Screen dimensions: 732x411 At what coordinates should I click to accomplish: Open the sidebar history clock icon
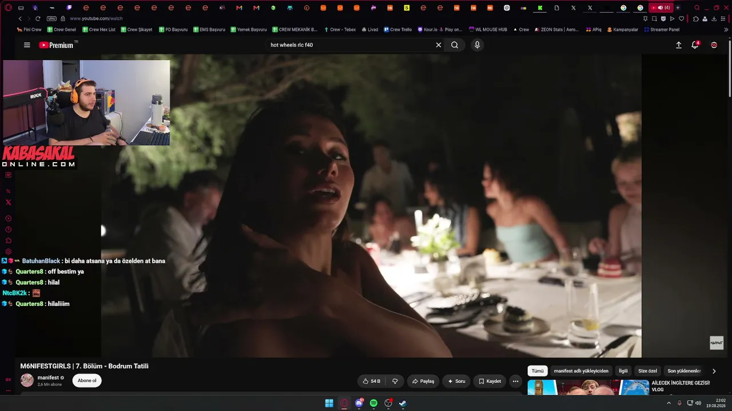tap(8, 229)
